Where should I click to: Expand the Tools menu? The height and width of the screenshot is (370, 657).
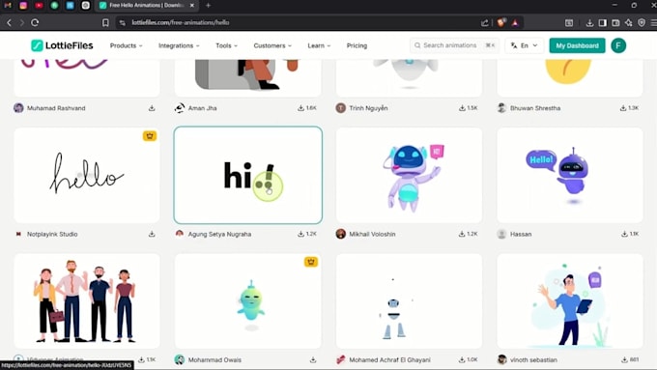click(226, 45)
